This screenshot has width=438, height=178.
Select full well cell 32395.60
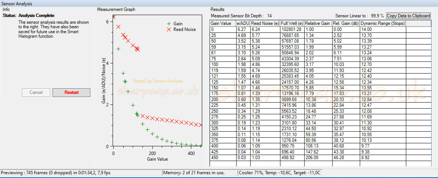pyautogui.click(x=292, y=64)
